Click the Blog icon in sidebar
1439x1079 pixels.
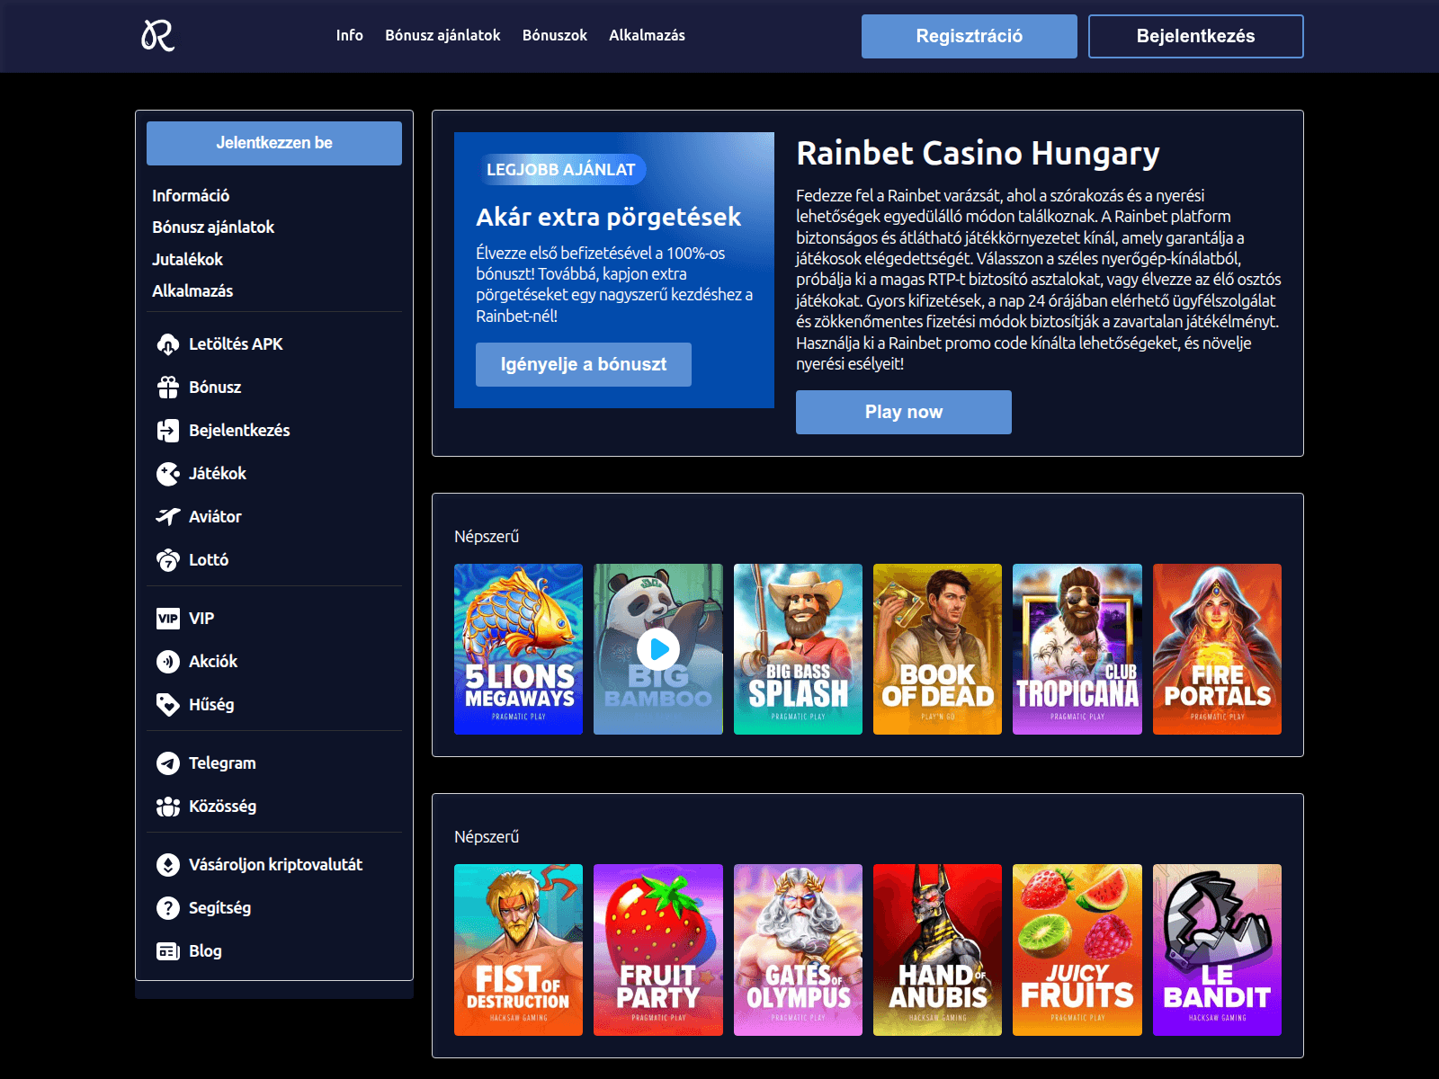pyautogui.click(x=168, y=951)
